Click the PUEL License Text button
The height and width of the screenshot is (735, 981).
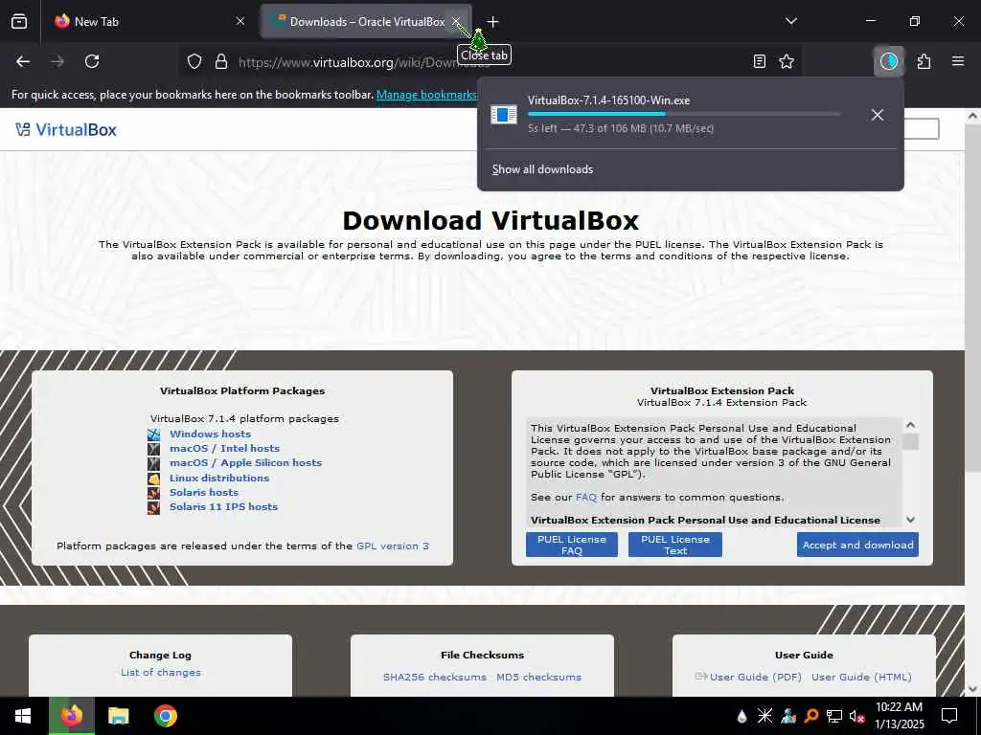click(x=675, y=545)
